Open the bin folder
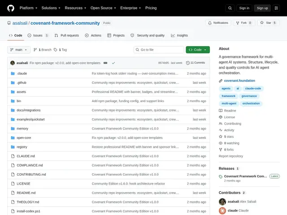The height and width of the screenshot is (215, 287). coord(19,101)
